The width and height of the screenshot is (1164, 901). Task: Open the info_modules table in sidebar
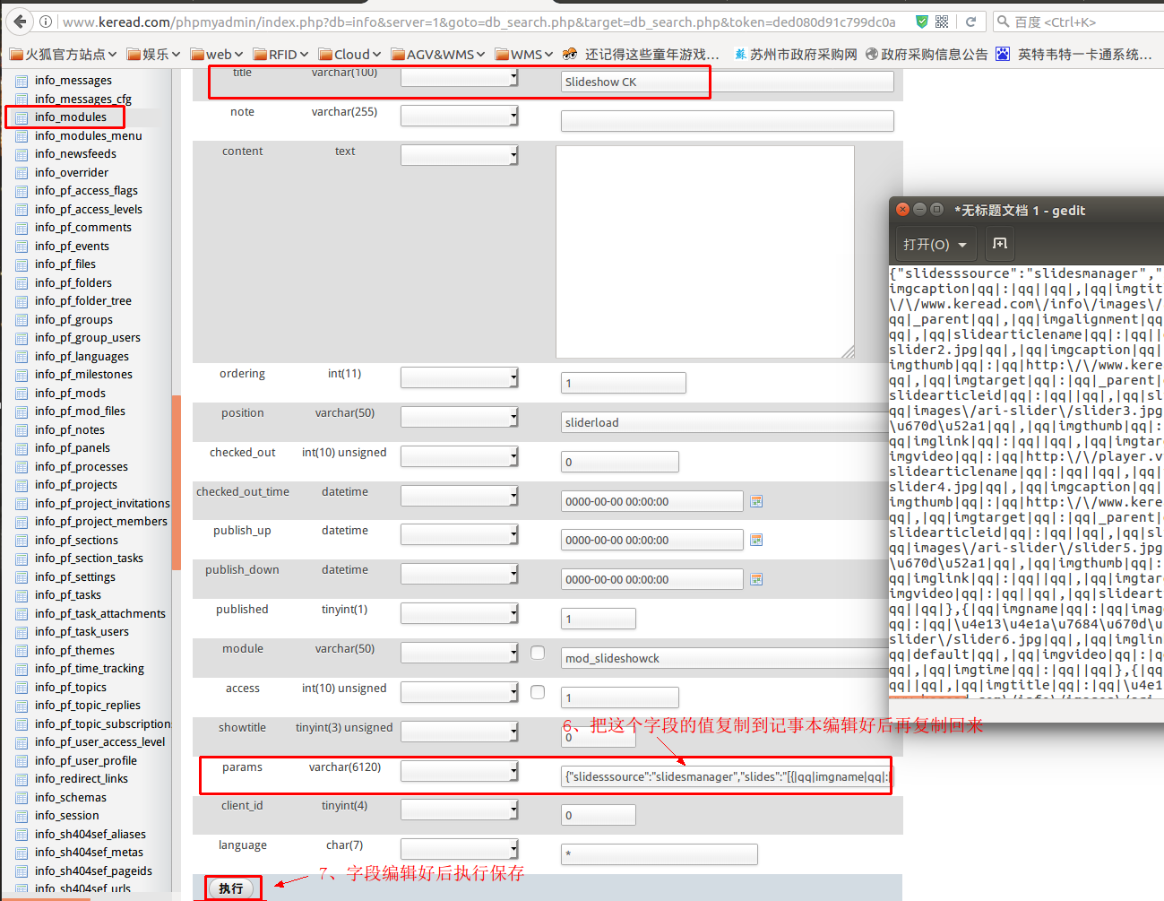click(x=70, y=117)
